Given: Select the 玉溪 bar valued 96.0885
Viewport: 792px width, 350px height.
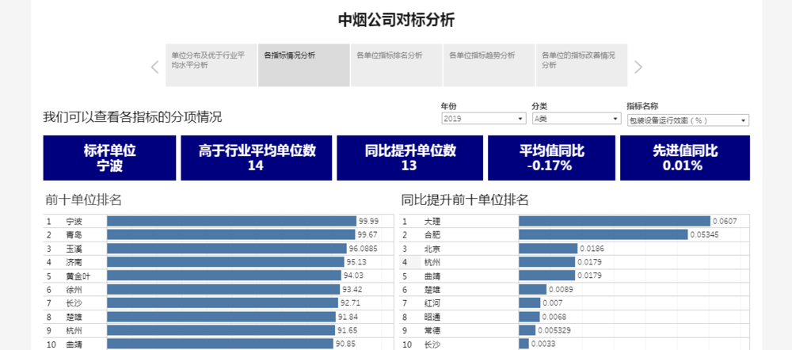Looking at the screenshot, I should point(227,249).
